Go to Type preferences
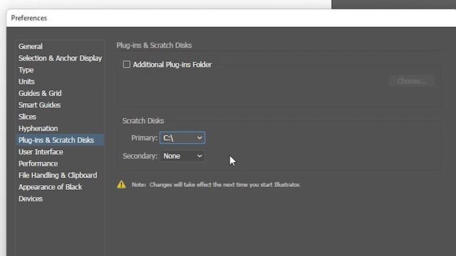This screenshot has height=256, width=456. (x=26, y=70)
